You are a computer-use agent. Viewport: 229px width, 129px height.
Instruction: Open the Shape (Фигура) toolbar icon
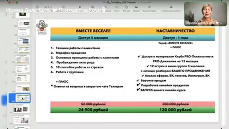(x=126, y=7)
